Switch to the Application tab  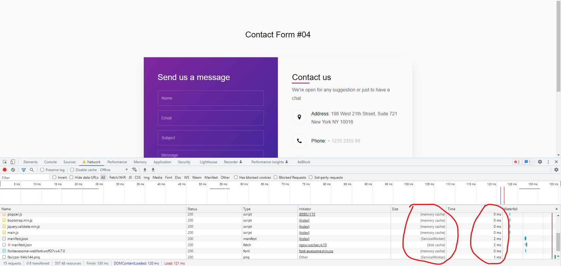(x=162, y=162)
